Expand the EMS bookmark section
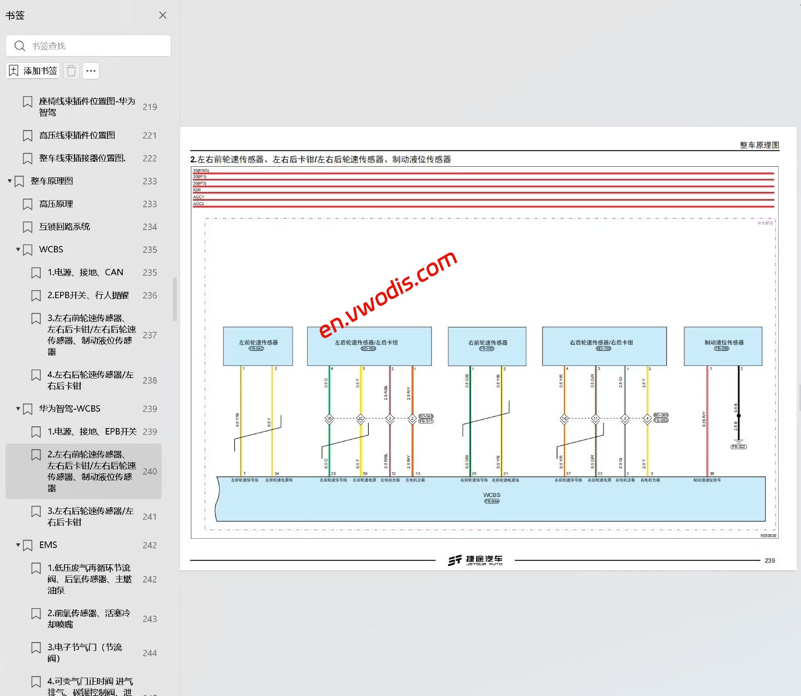The width and height of the screenshot is (801, 696). (18, 545)
